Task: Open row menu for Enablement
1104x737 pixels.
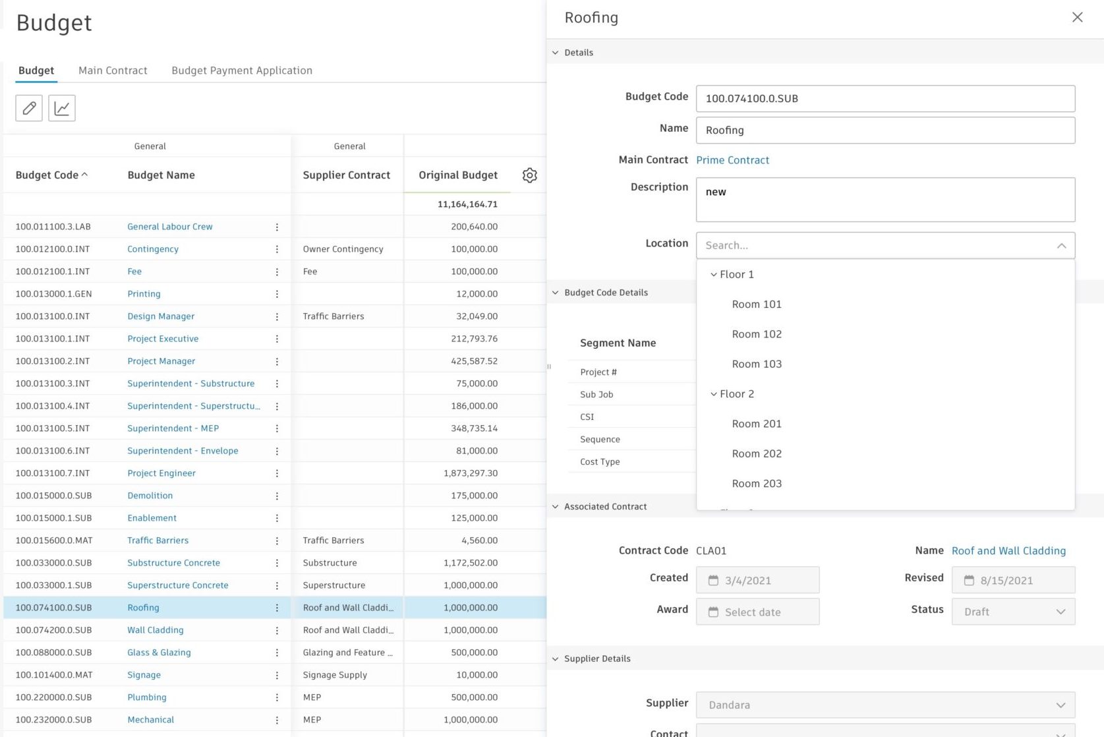Action: [x=277, y=518]
